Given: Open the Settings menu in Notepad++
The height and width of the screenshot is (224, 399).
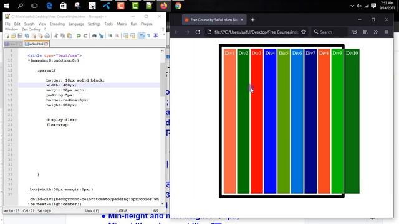Looking at the screenshot, I should tap(94, 24).
